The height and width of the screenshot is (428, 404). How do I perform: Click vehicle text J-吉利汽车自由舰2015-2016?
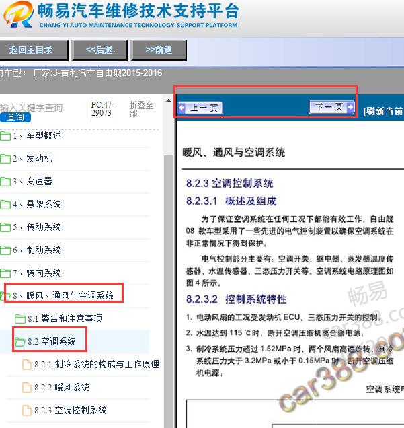[108, 73]
